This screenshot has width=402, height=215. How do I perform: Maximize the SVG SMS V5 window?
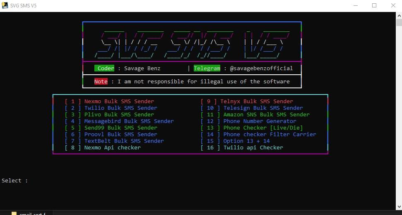click(x=374, y=6)
